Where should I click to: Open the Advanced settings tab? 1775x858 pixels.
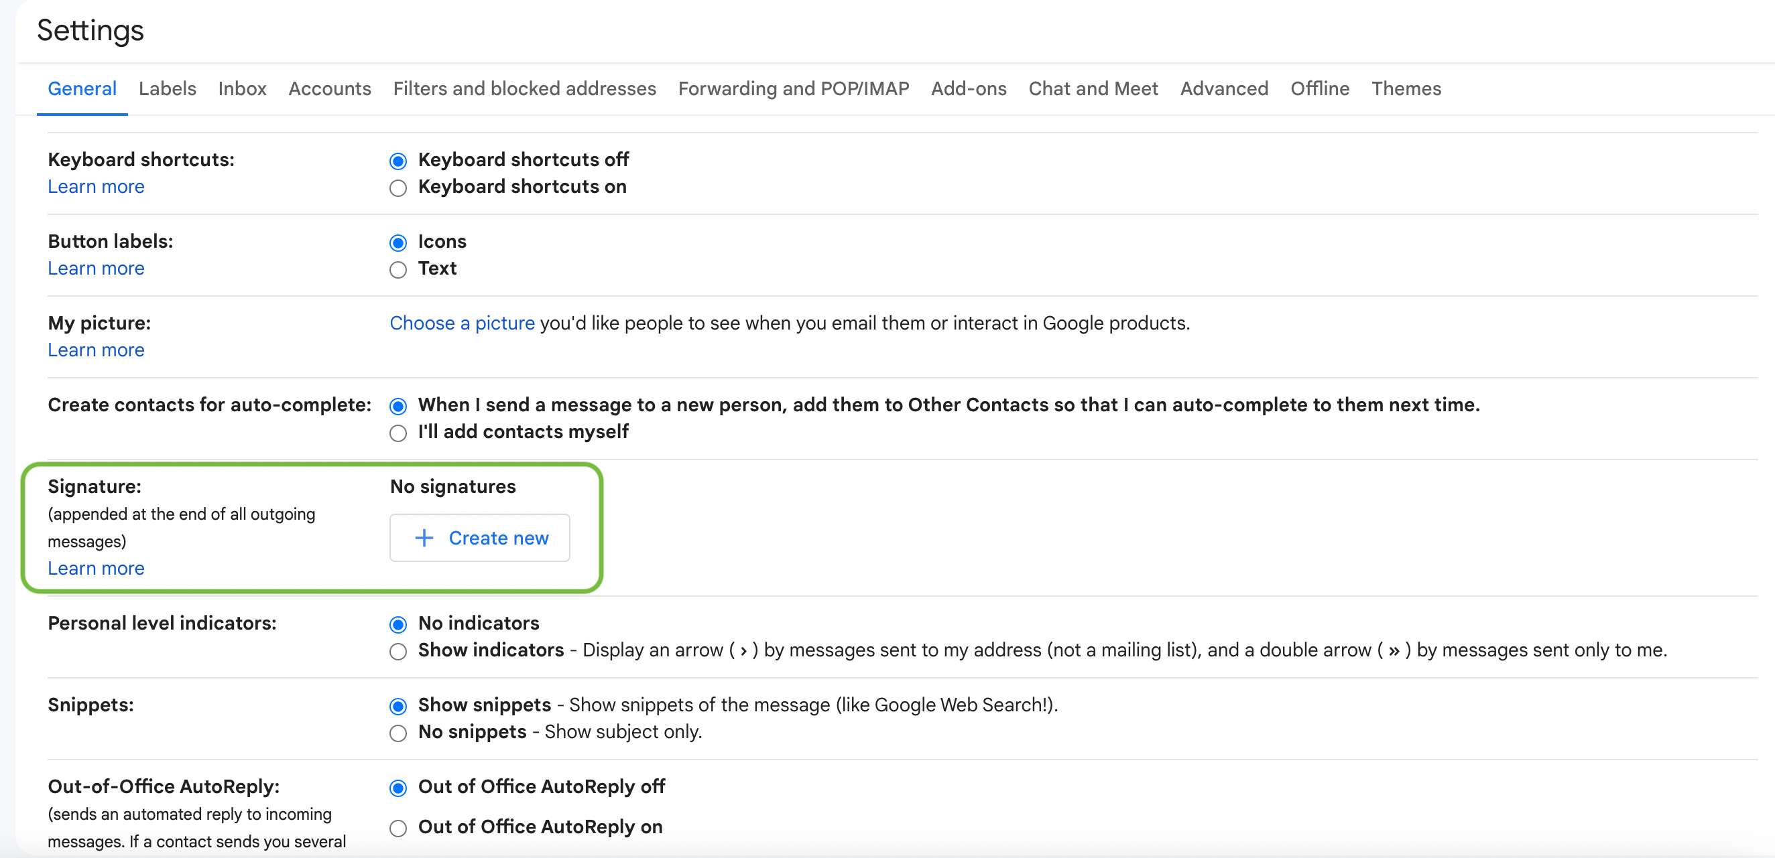tap(1224, 88)
